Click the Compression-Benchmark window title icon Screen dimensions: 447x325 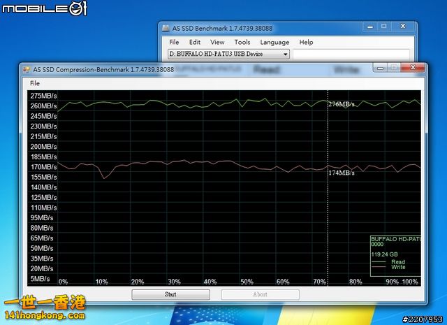coord(27,69)
